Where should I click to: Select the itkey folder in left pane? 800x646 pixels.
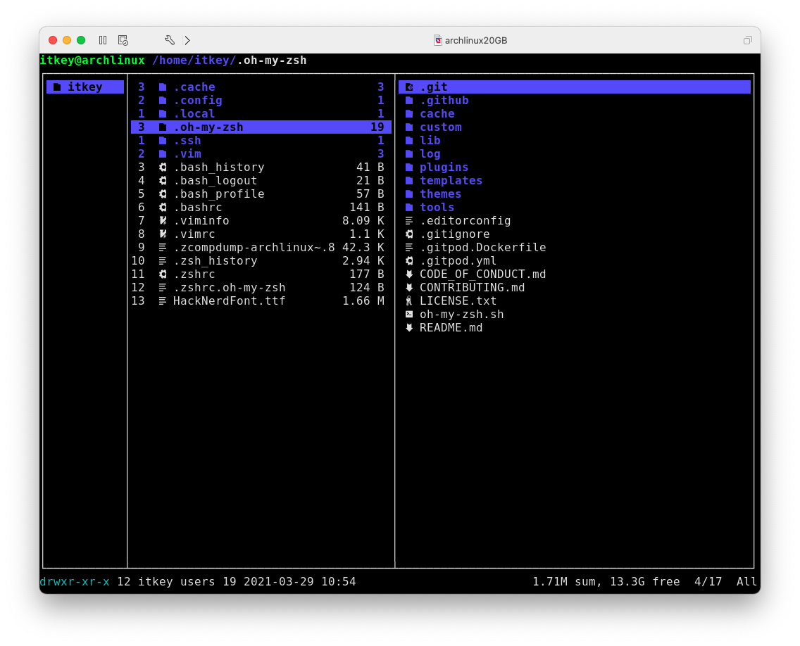[85, 87]
